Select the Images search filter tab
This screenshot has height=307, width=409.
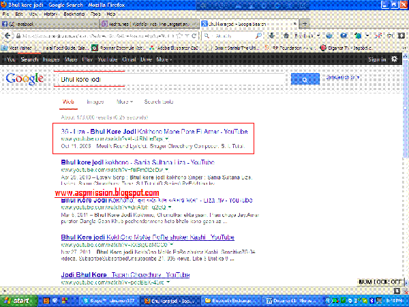[x=95, y=102]
